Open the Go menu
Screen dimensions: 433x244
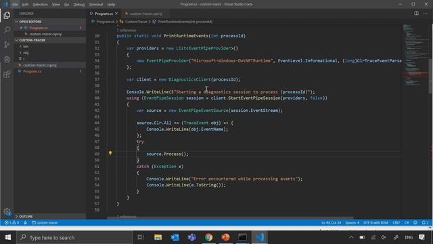coord(66,5)
